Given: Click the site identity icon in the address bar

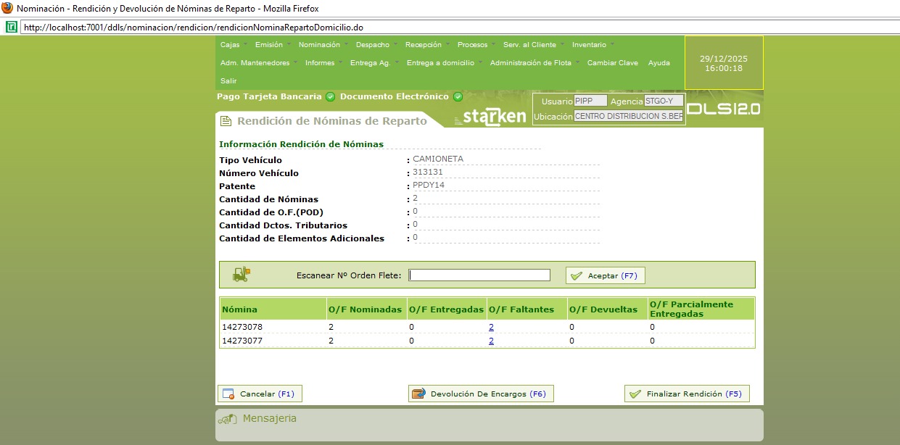Looking at the screenshot, I should (x=12, y=27).
